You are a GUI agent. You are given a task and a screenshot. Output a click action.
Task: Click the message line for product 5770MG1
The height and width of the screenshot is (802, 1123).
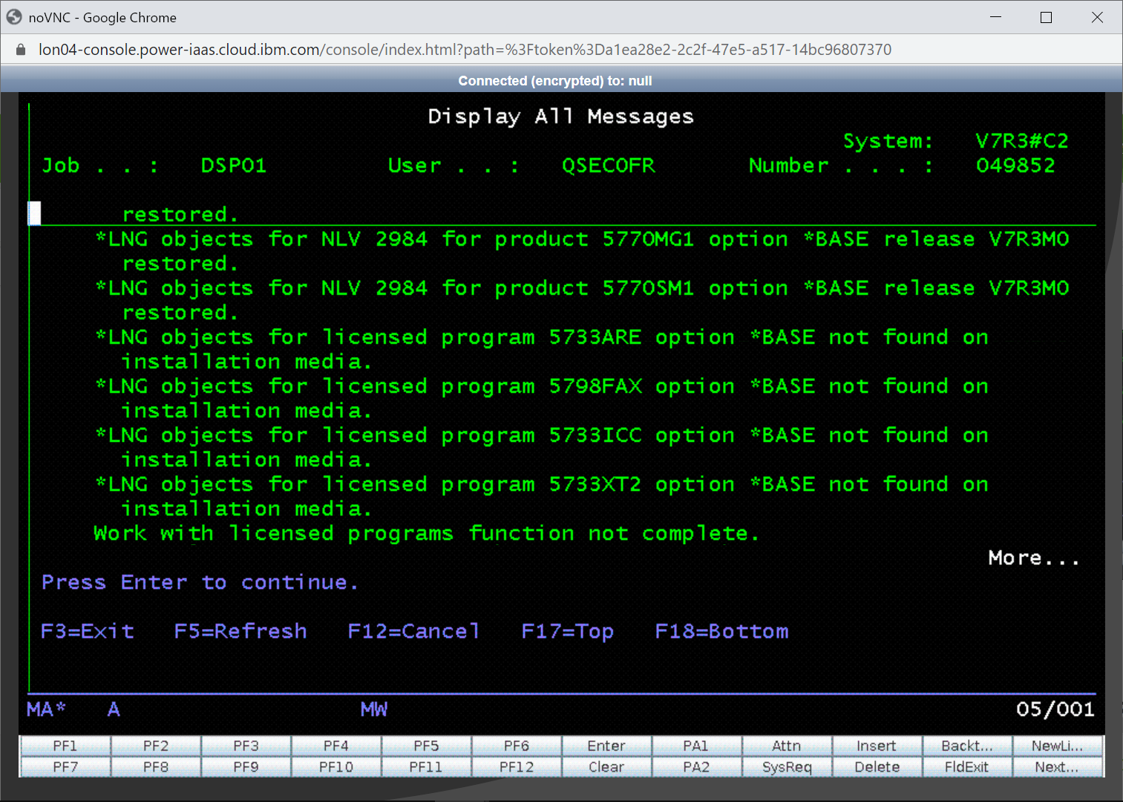(582, 251)
